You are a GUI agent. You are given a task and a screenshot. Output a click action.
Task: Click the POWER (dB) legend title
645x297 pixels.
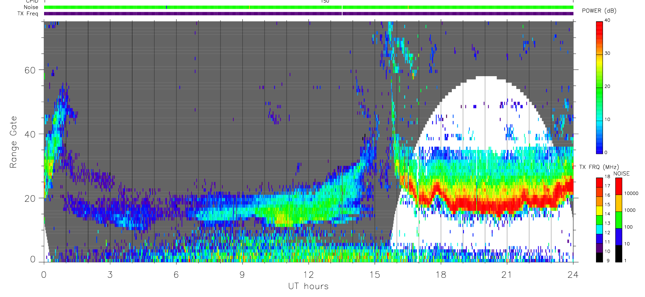[x=599, y=11]
